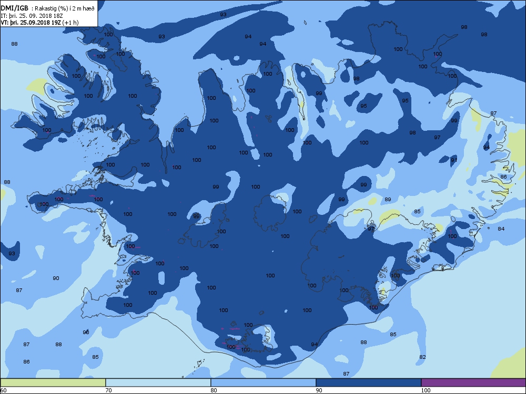
Task: Click the title 'DMI/IGB : Rakastig (%) í 2 m hæð'
Action: [48, 9]
